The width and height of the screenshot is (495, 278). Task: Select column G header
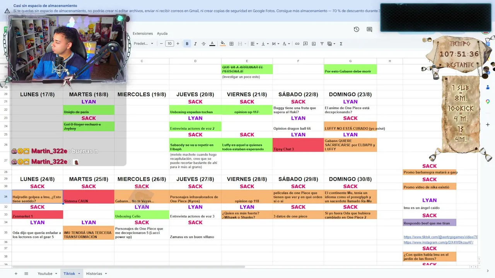(x=350, y=61)
